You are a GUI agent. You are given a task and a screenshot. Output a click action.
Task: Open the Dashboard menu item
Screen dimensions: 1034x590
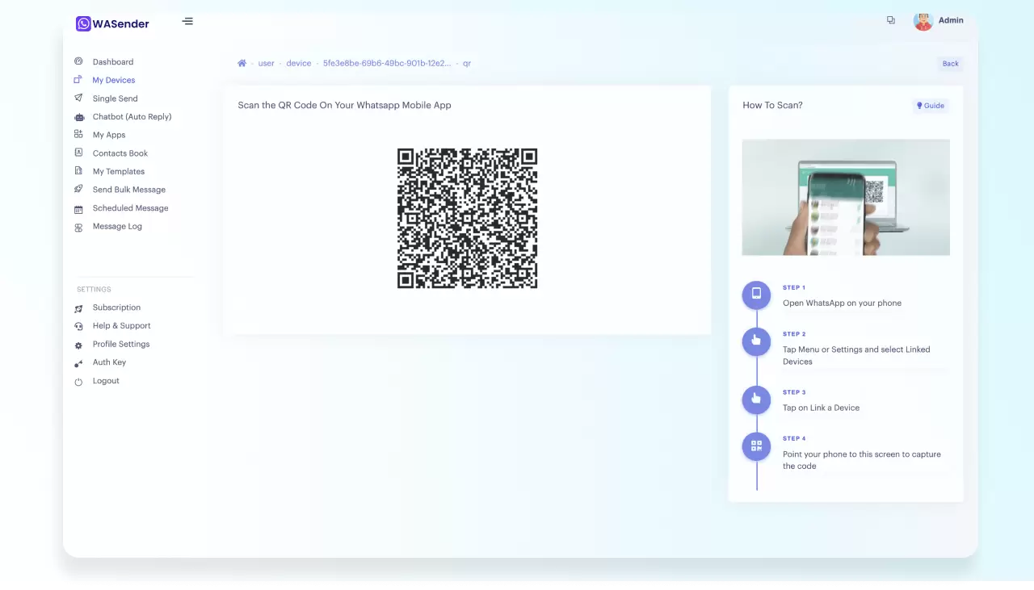point(113,61)
